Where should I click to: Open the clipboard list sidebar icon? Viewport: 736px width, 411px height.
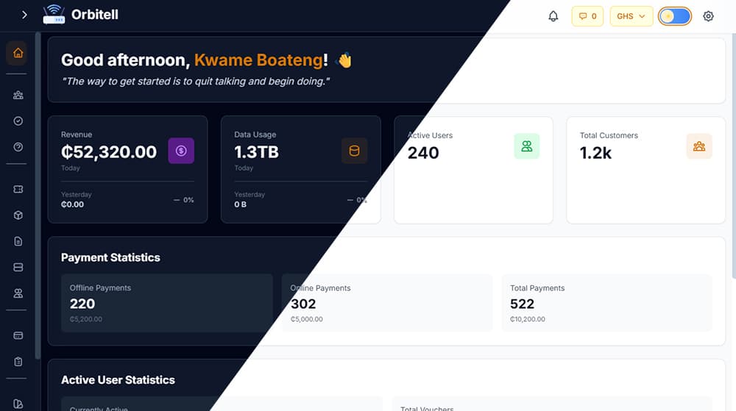(x=18, y=362)
